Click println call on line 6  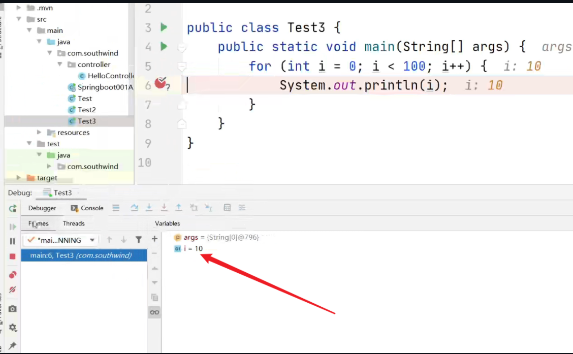coord(391,85)
